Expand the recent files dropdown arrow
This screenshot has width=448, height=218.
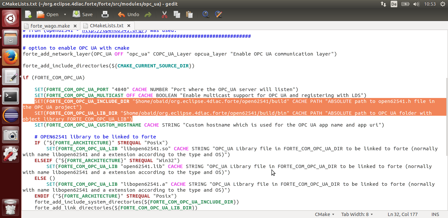click(65, 14)
